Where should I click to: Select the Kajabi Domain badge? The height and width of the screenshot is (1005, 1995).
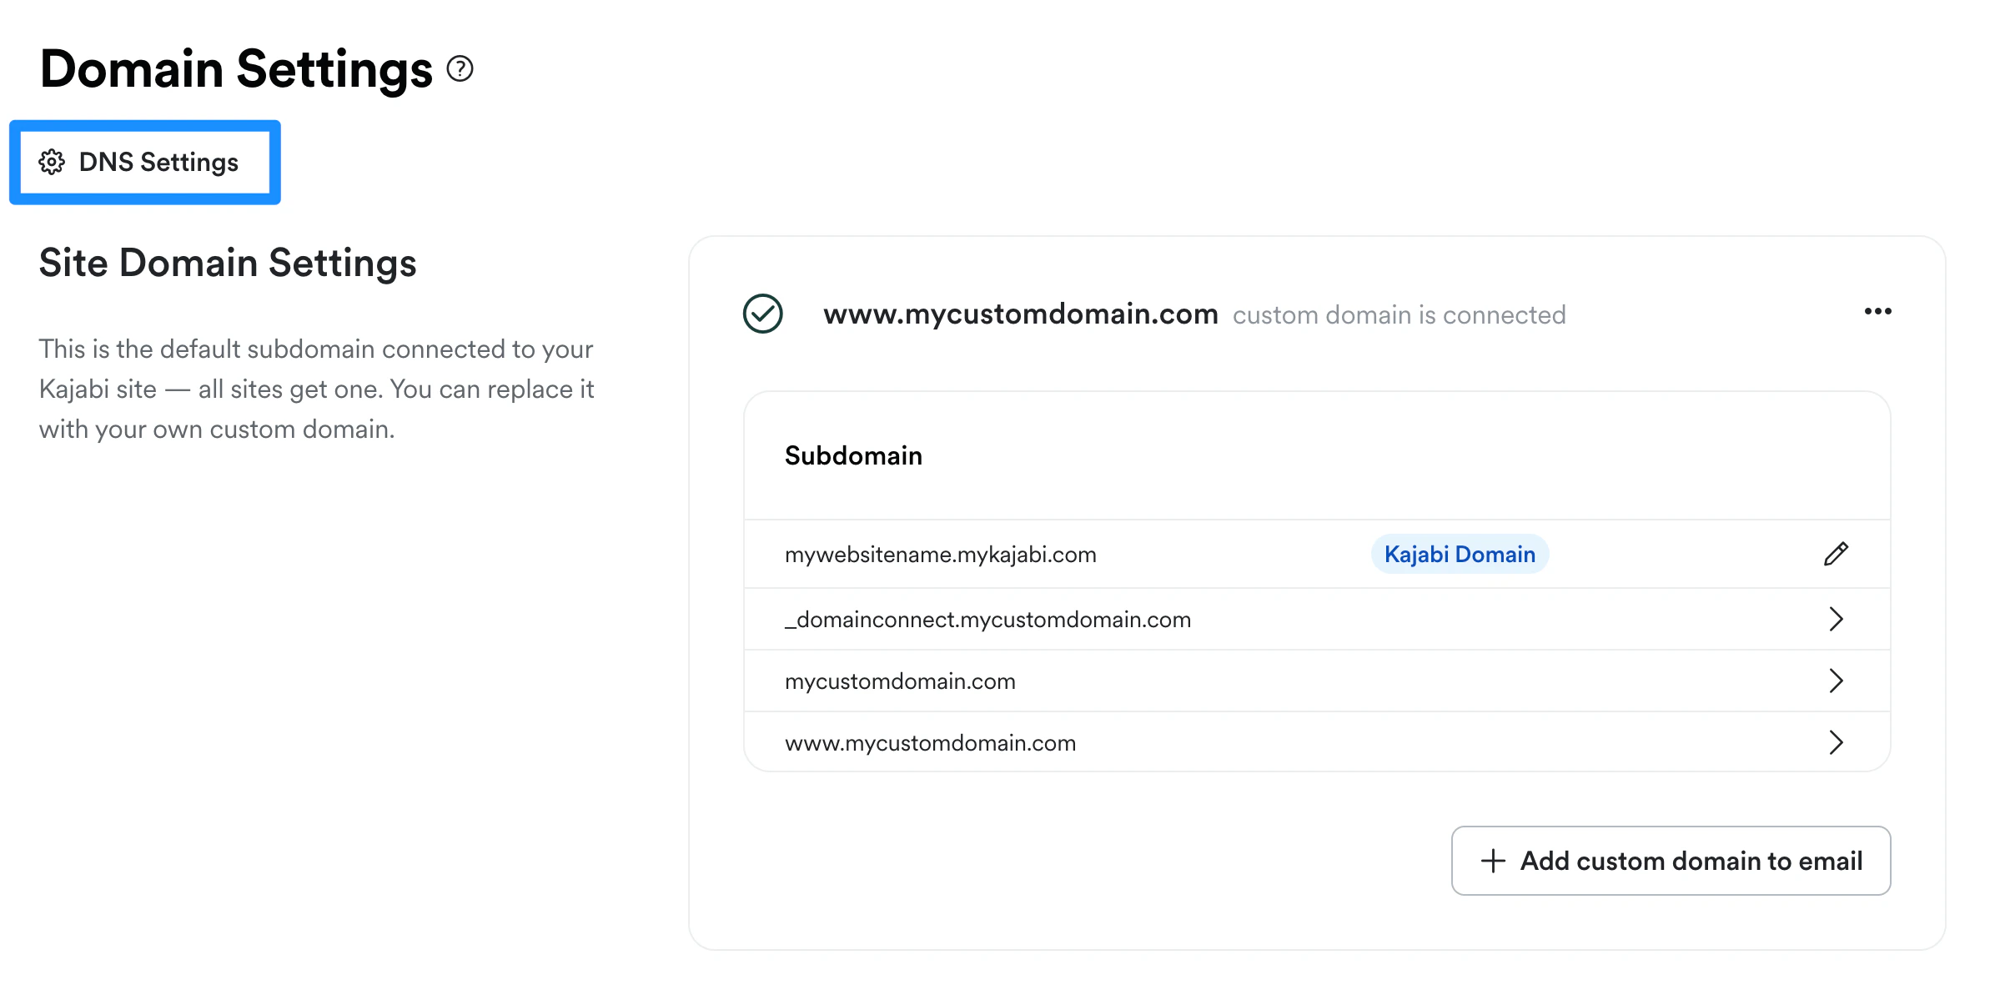(1460, 553)
